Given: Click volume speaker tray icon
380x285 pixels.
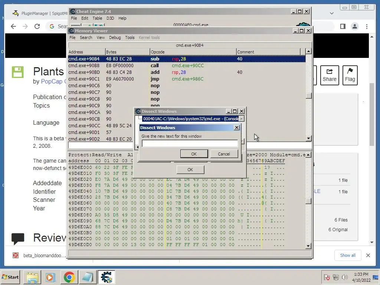Looking at the screenshot, I should click(344, 277).
